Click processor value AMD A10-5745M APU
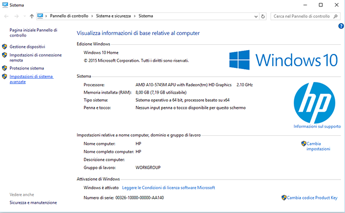This screenshot has width=345, height=213. [183, 85]
